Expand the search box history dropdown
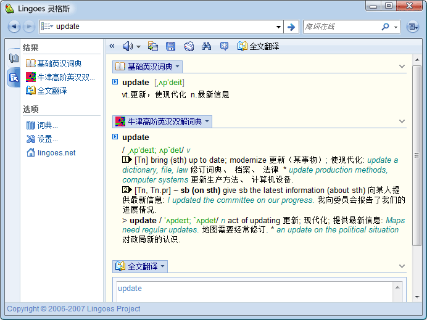This screenshot has width=427, height=320. click(278, 27)
